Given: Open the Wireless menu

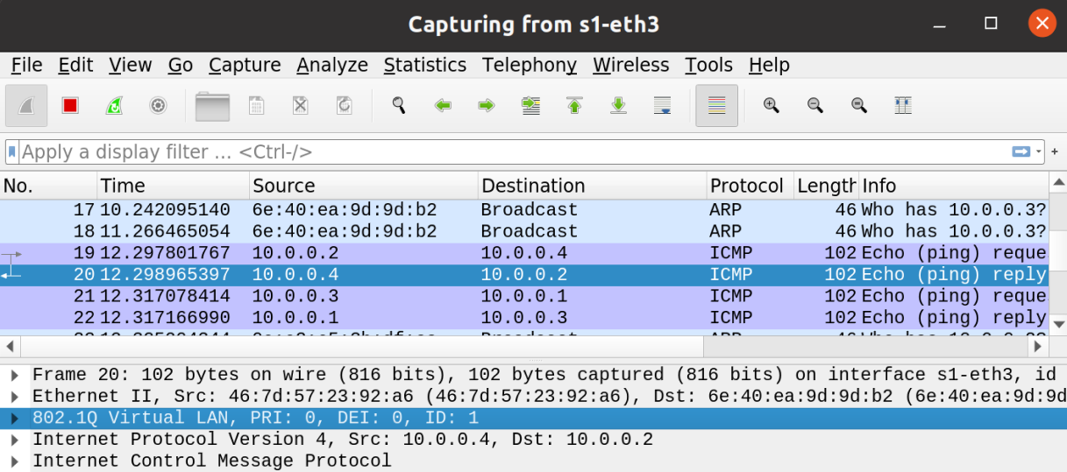Looking at the screenshot, I should coord(630,65).
